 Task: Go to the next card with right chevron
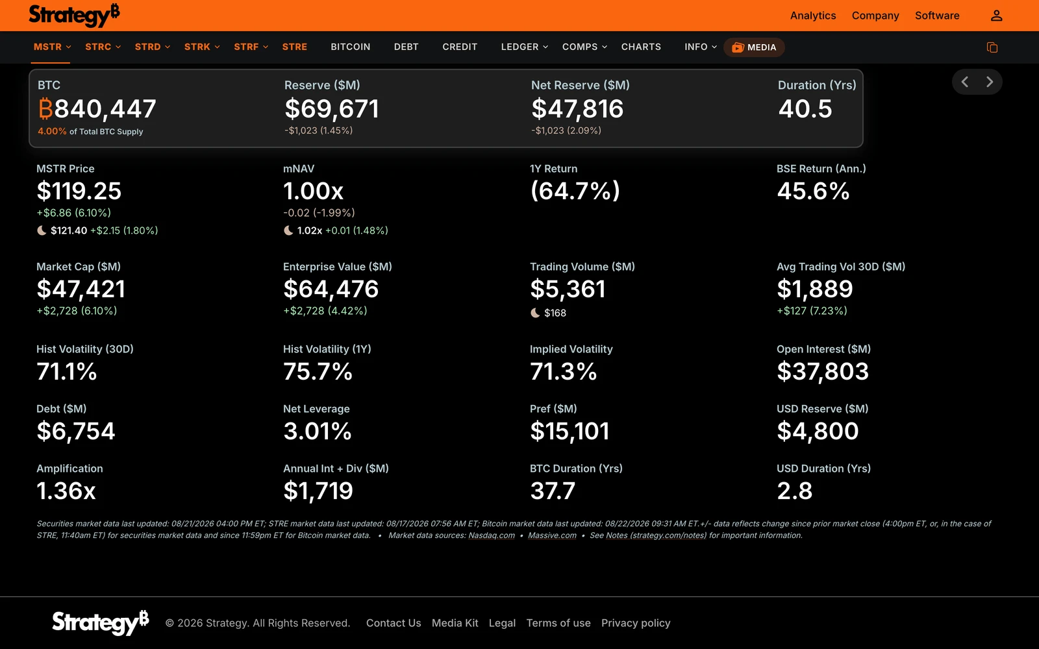[x=990, y=82]
